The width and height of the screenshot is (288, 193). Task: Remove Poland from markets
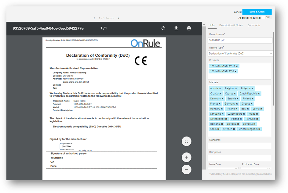(x=241, y=119)
